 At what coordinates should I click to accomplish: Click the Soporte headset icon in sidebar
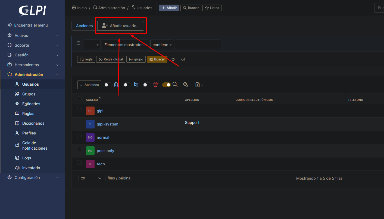(10, 45)
